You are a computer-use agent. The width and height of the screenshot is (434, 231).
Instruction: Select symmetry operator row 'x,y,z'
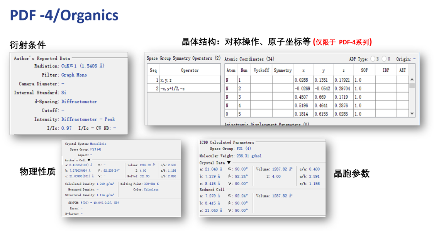click(184, 80)
